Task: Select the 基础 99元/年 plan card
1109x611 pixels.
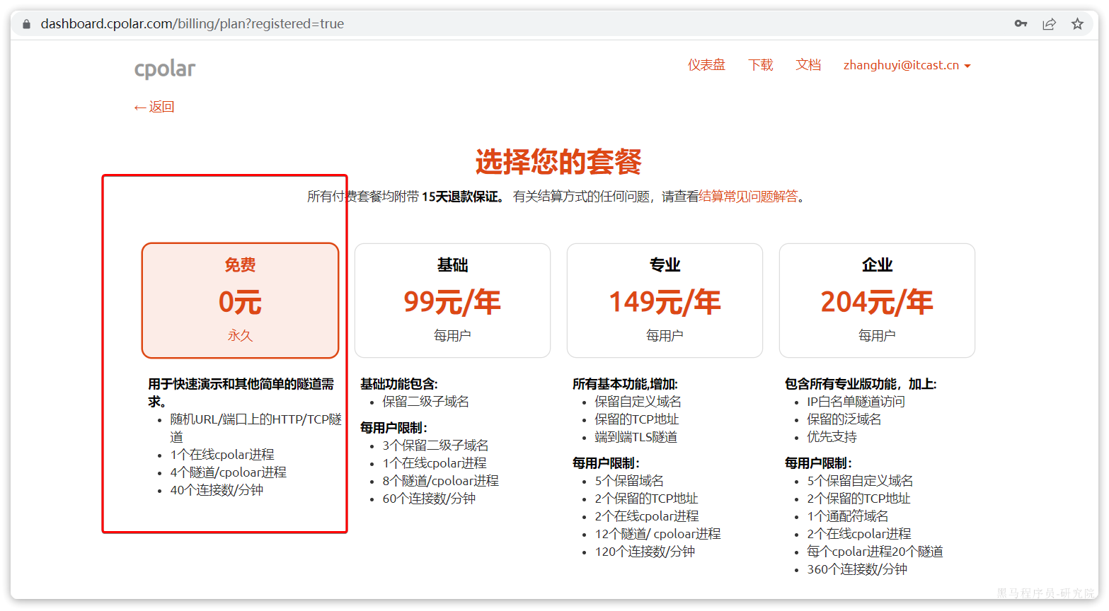Action: [x=452, y=301]
